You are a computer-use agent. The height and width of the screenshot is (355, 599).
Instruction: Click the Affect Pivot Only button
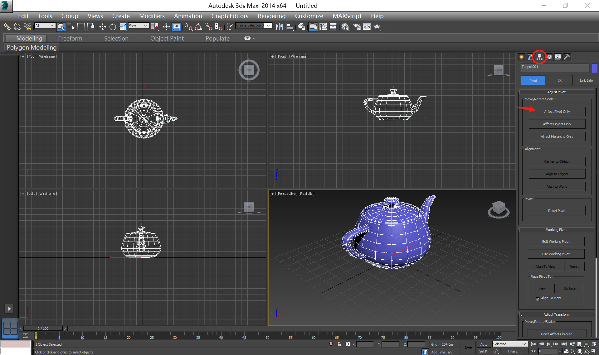click(557, 112)
